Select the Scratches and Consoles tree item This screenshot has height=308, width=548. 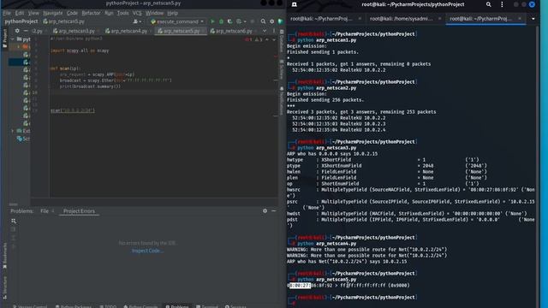pos(23,139)
